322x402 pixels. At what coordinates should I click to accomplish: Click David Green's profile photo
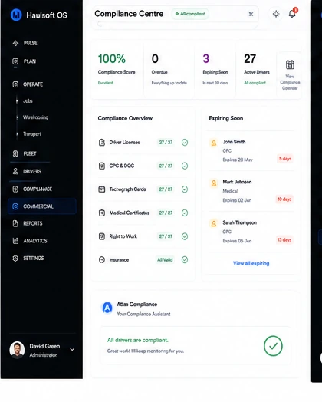[x=17, y=350]
